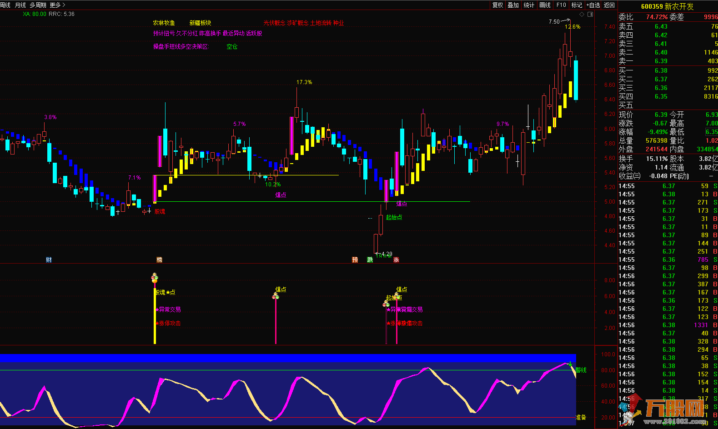Click the 标记 mark button
Image resolution: width=718 pixels, height=429 pixels.
[x=577, y=5]
